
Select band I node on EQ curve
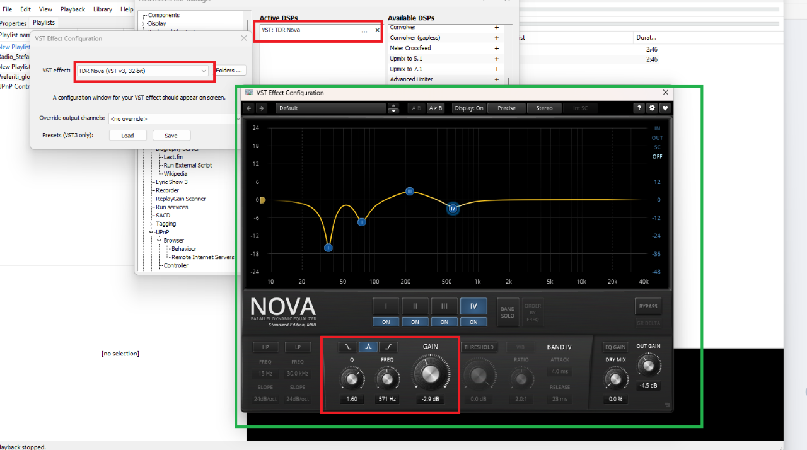tap(328, 248)
